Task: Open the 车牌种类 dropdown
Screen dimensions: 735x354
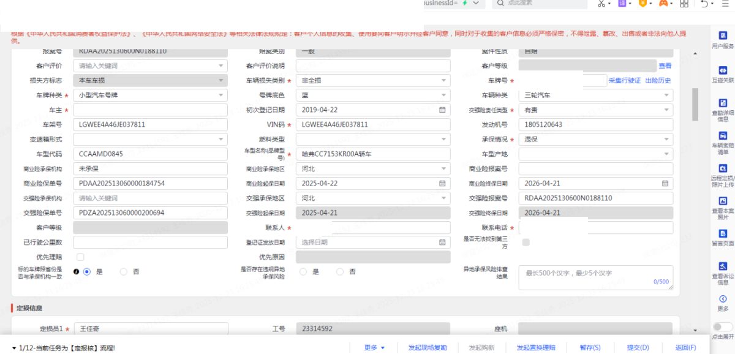Action: [x=150, y=96]
